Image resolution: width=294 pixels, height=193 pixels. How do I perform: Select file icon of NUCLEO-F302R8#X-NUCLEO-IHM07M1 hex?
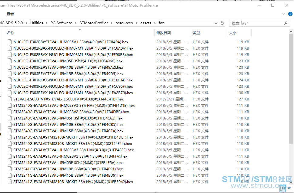click(10, 48)
